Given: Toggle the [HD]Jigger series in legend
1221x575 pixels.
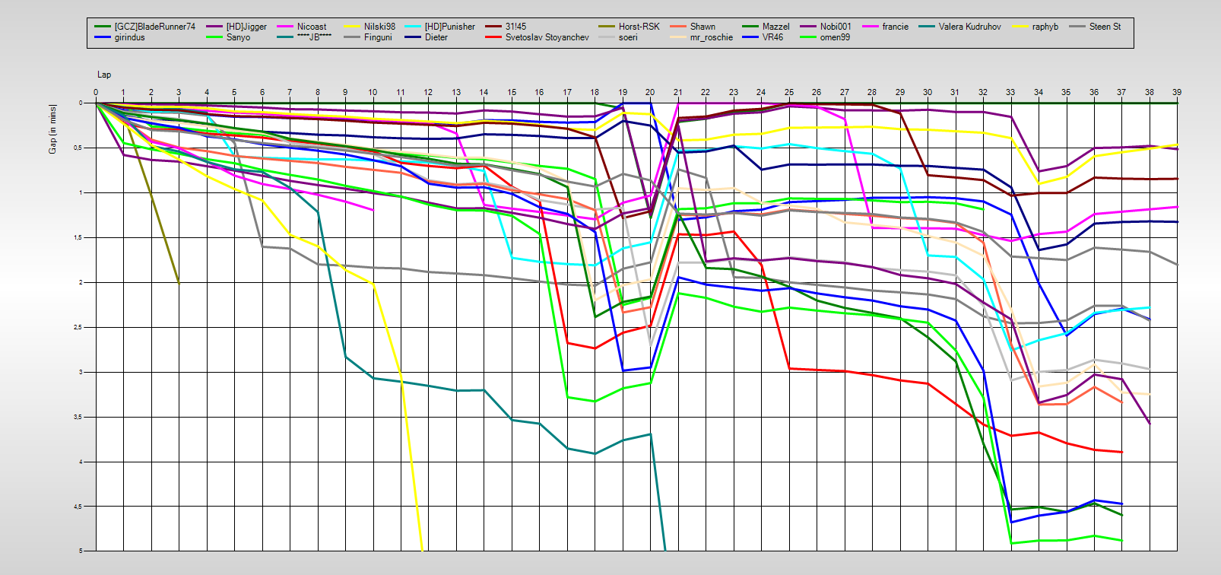Looking at the screenshot, I should click(x=246, y=27).
